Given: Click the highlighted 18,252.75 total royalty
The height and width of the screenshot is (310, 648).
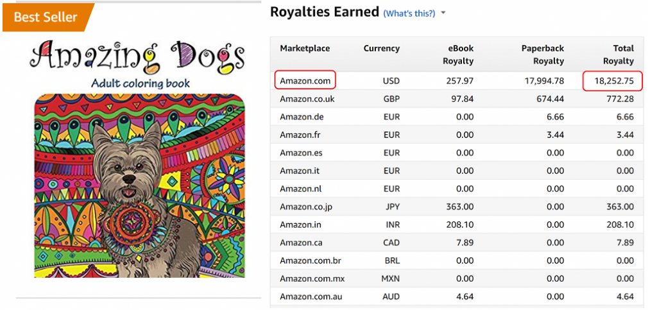Looking at the screenshot, I should (613, 81).
